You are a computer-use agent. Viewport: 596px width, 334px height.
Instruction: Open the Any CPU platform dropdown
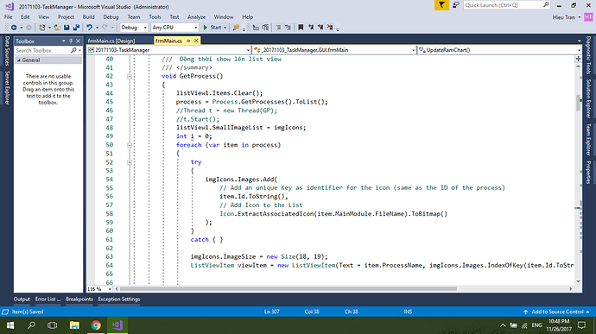pyautogui.click(x=174, y=28)
